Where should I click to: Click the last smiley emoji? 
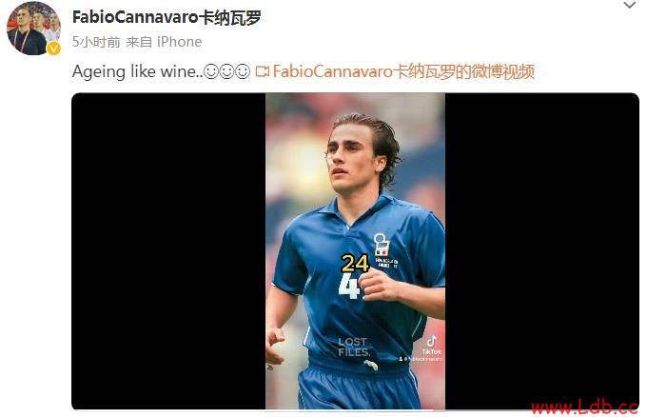tap(243, 71)
